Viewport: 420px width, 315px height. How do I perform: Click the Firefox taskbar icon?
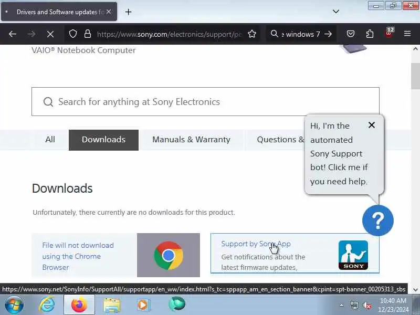pos(79,304)
